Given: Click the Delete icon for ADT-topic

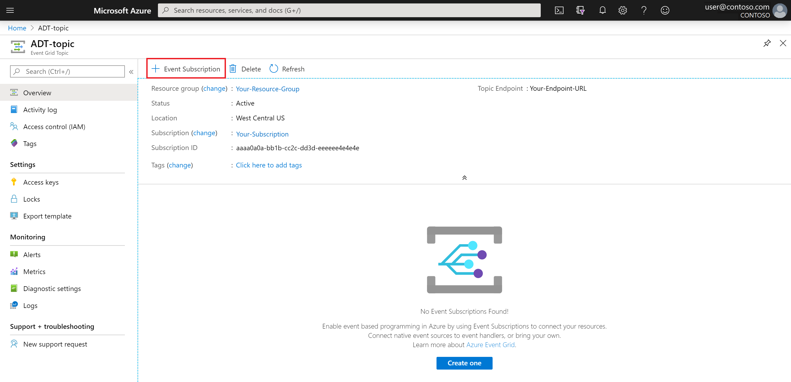Looking at the screenshot, I should coord(233,68).
